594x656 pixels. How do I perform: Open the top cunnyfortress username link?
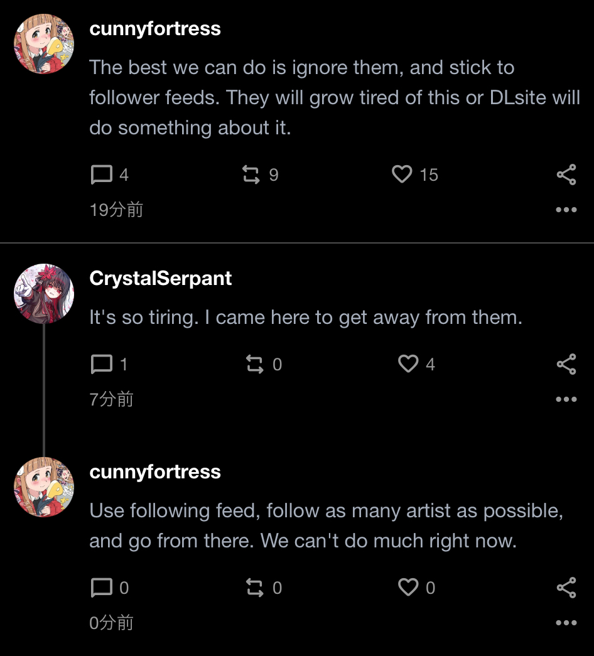pos(155,29)
